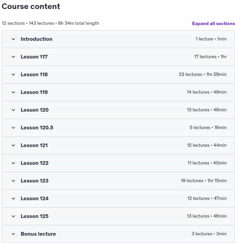Expand all sections link
The image size is (235, 243).
point(213,23)
